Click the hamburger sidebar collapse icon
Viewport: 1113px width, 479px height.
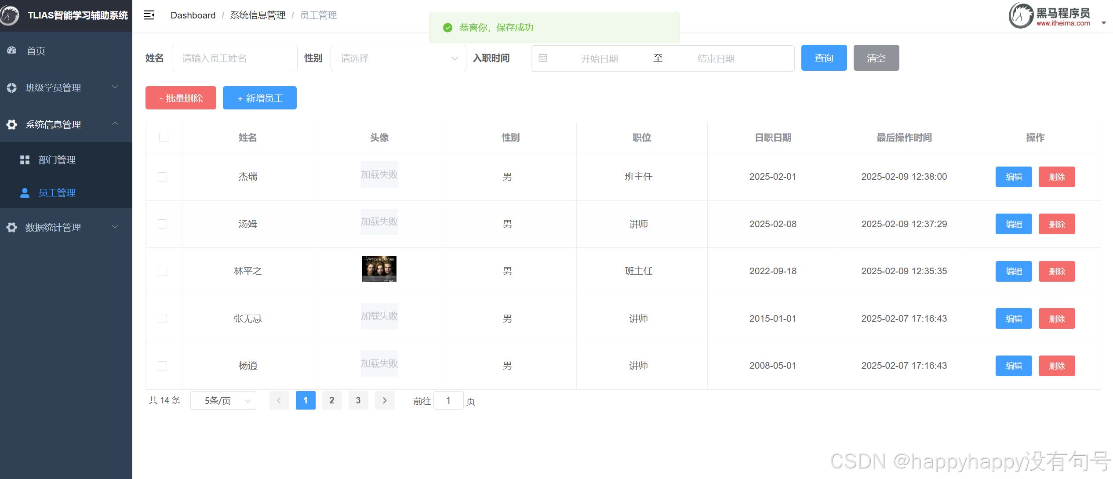149,15
